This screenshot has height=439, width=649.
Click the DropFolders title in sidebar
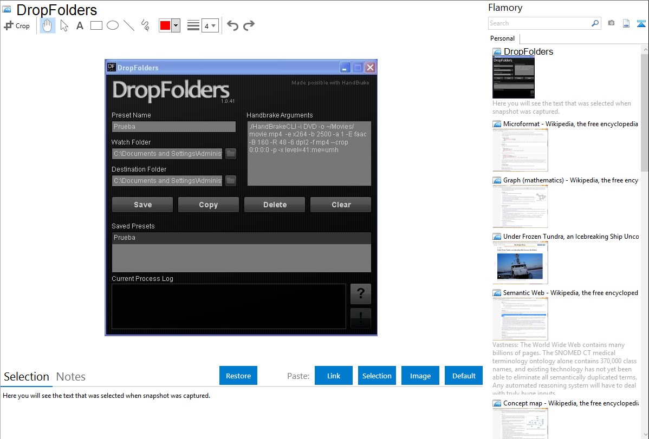(x=528, y=52)
